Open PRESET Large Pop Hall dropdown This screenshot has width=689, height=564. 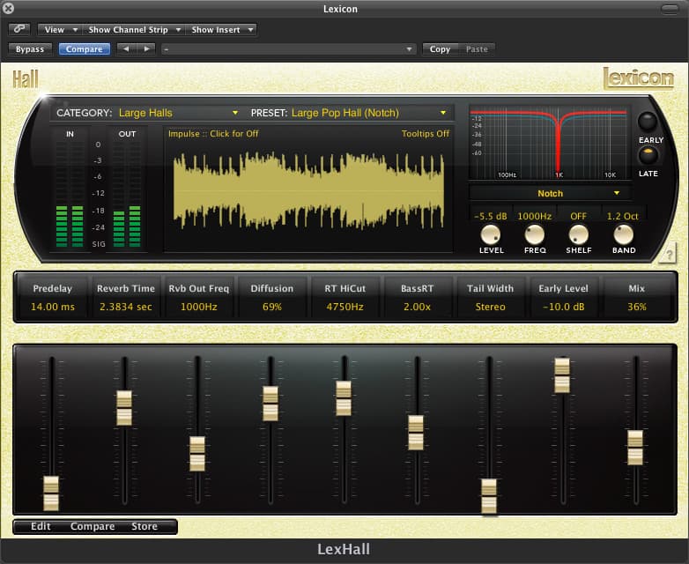[368, 113]
